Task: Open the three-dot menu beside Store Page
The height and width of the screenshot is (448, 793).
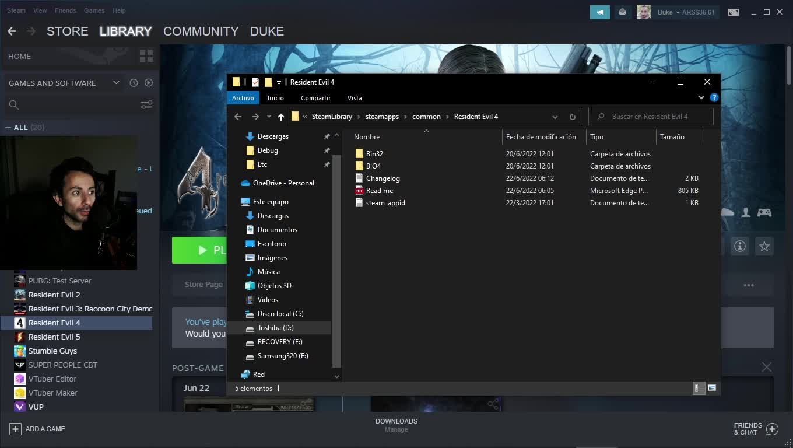Action: tap(749, 285)
